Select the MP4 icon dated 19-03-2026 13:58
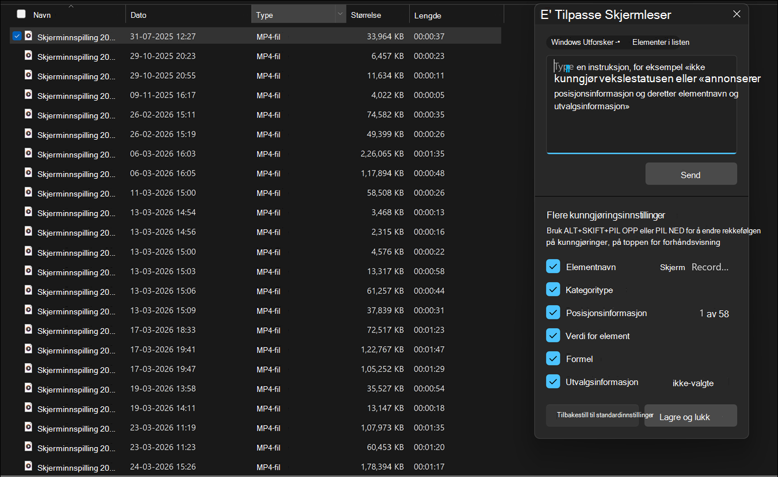Screen dimensions: 778x477 pyautogui.click(x=28, y=388)
